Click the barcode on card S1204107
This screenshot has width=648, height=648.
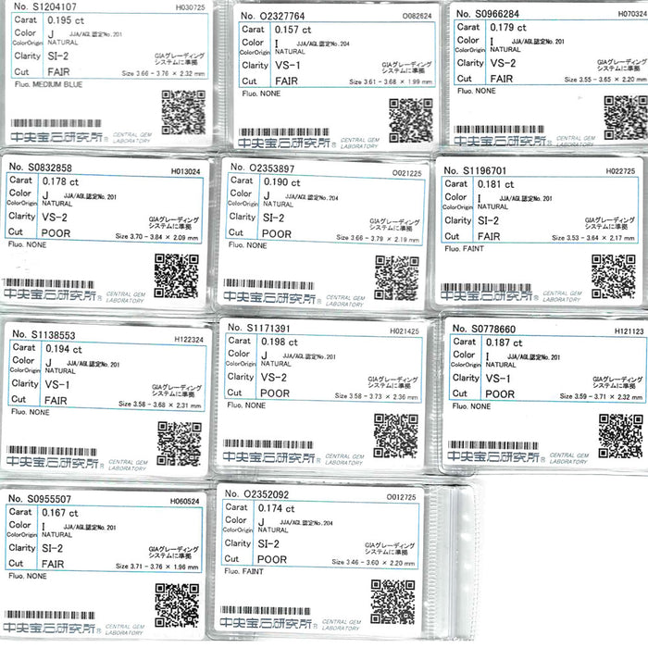tap(56, 123)
